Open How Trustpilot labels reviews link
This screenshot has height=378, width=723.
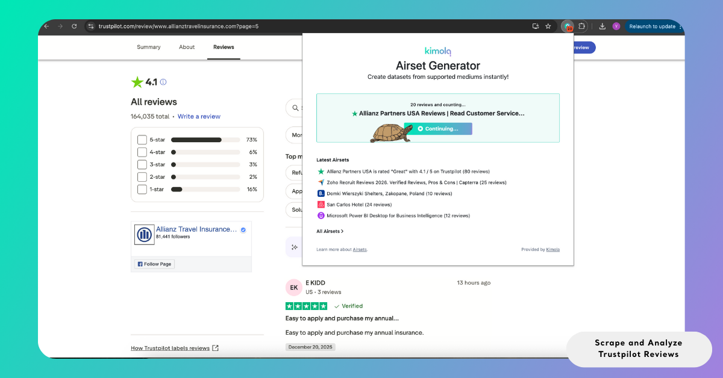171,348
